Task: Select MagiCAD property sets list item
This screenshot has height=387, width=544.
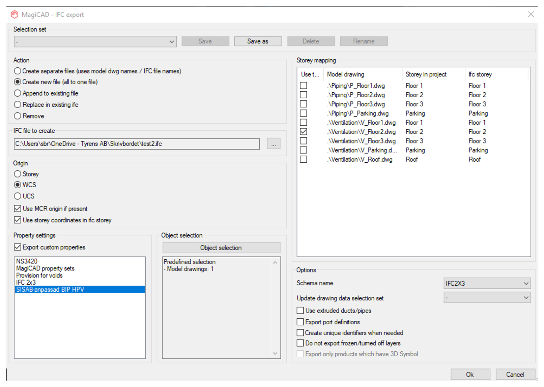Action: coord(80,268)
